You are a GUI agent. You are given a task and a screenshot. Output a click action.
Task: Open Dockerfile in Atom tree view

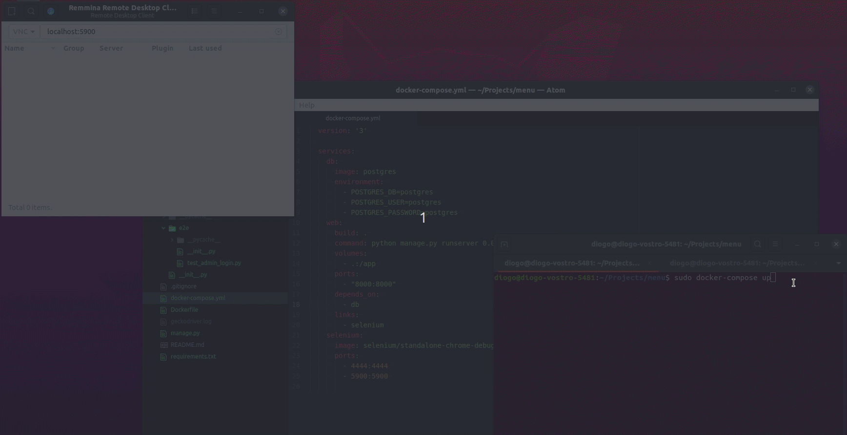184,310
